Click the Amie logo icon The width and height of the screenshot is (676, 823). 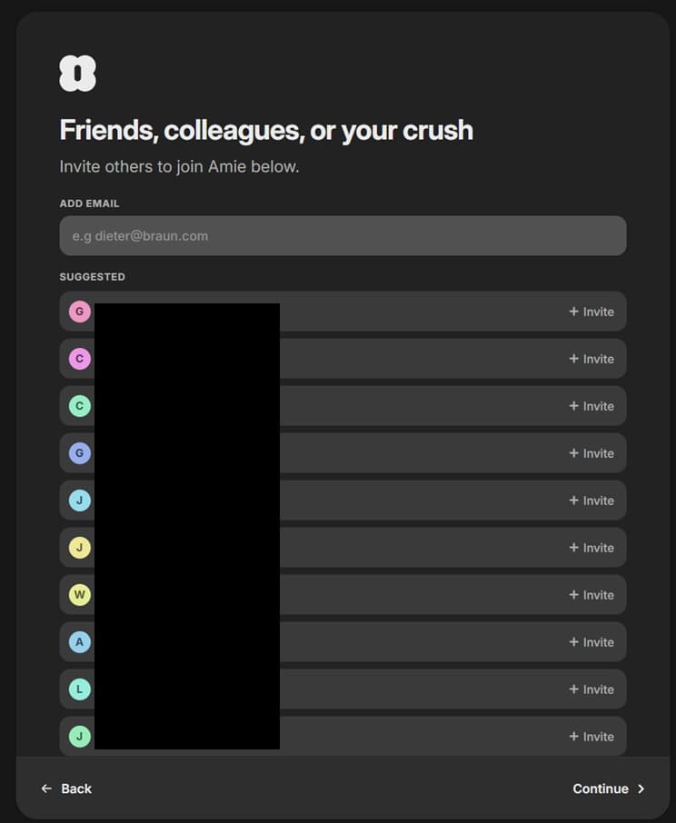[x=77, y=74]
